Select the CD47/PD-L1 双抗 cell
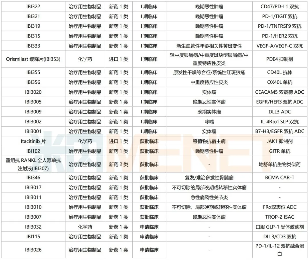The width and height of the screenshot is (308, 260). (x=279, y=6)
